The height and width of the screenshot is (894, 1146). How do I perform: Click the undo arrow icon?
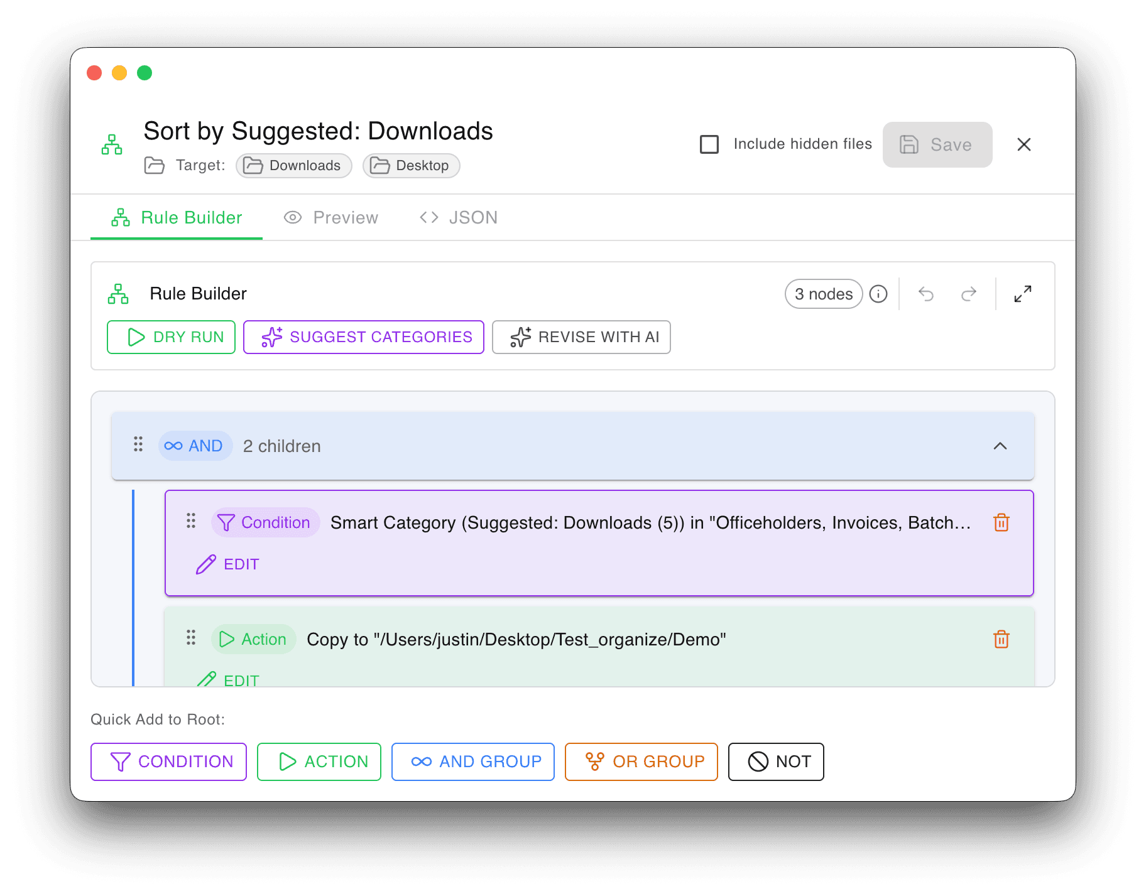click(925, 294)
